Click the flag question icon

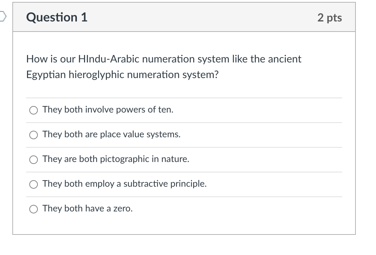click(x=3, y=17)
